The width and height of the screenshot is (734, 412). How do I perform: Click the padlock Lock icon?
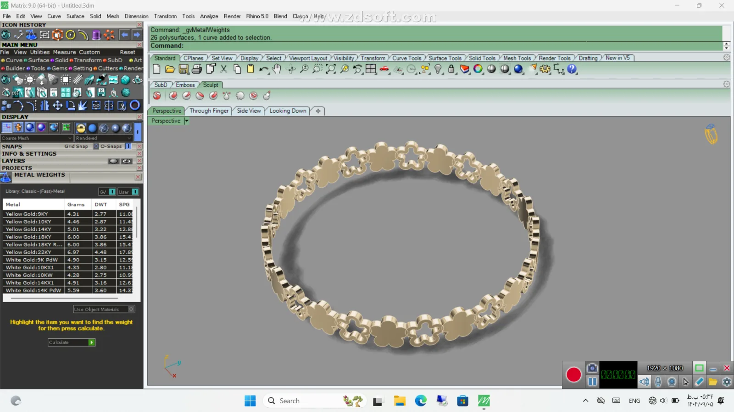click(x=451, y=69)
